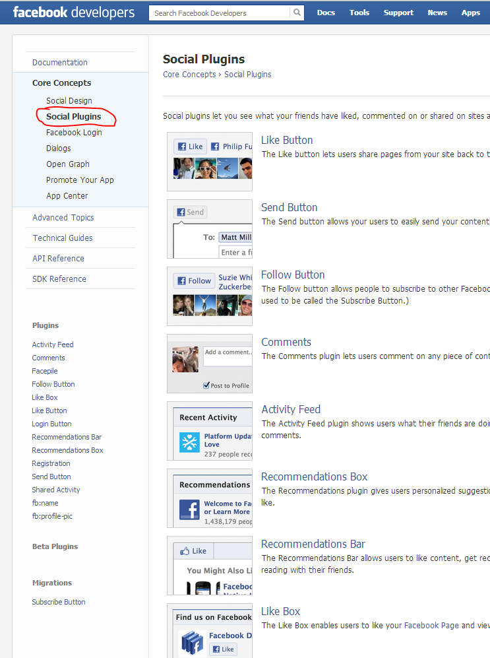Click Social Plugins breadcrumb link
This screenshot has height=658, width=490.
pos(248,75)
